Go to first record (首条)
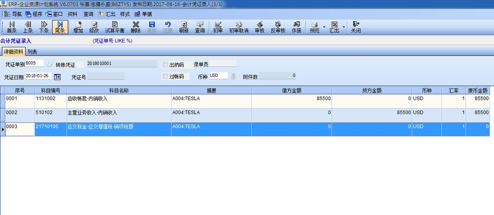 [12, 27]
